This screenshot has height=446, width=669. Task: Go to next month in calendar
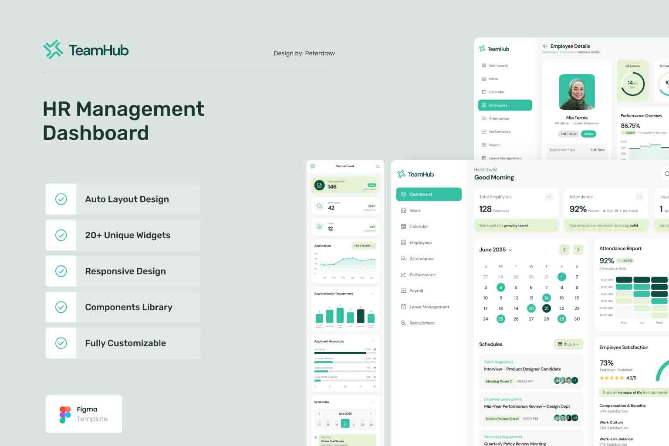tap(578, 250)
